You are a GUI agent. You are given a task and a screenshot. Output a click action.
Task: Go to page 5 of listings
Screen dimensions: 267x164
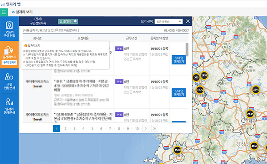click(x=92, y=128)
